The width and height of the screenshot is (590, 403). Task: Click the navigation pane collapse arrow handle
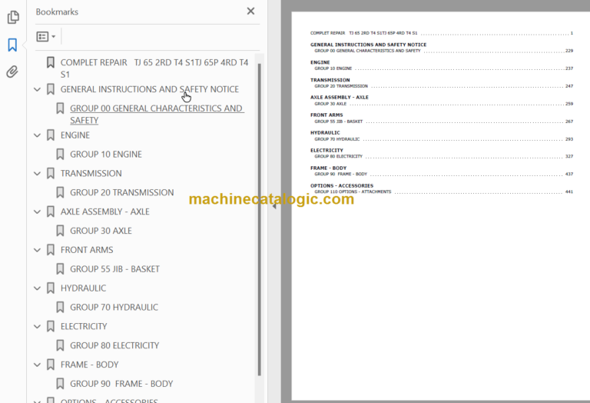pos(274,206)
